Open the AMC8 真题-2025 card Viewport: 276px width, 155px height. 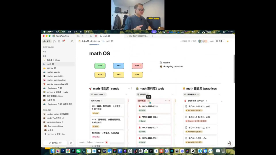point(154,109)
